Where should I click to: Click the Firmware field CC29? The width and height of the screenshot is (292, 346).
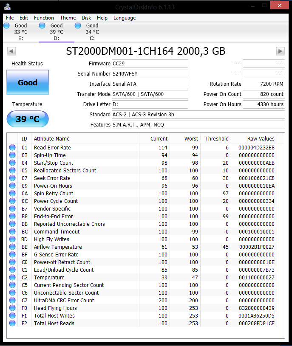coord(150,64)
